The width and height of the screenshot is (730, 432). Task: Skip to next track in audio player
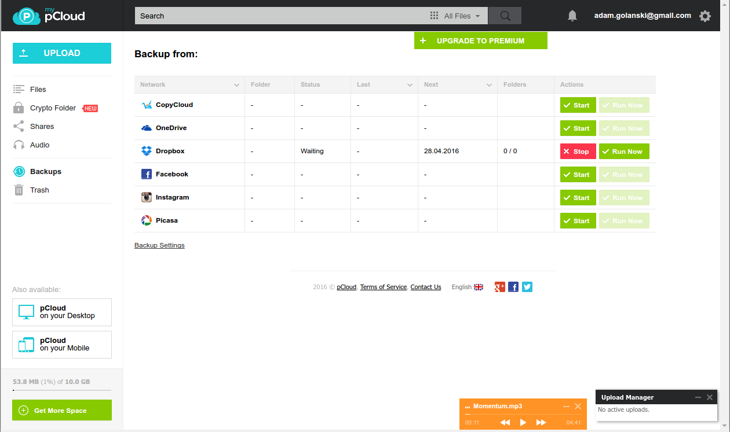pyautogui.click(x=541, y=423)
